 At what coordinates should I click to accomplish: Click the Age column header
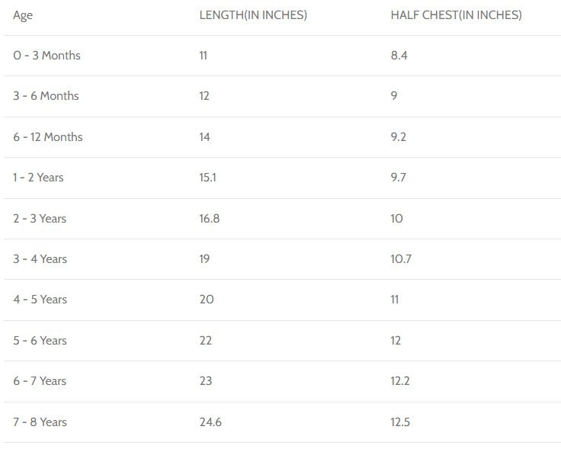[23, 15]
